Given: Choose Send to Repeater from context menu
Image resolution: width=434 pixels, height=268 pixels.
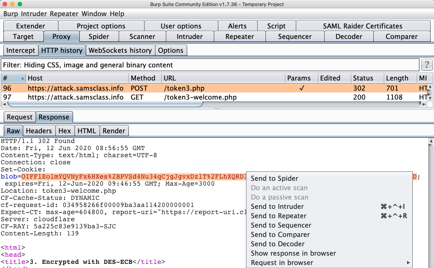Looking at the screenshot, I should [279, 216].
